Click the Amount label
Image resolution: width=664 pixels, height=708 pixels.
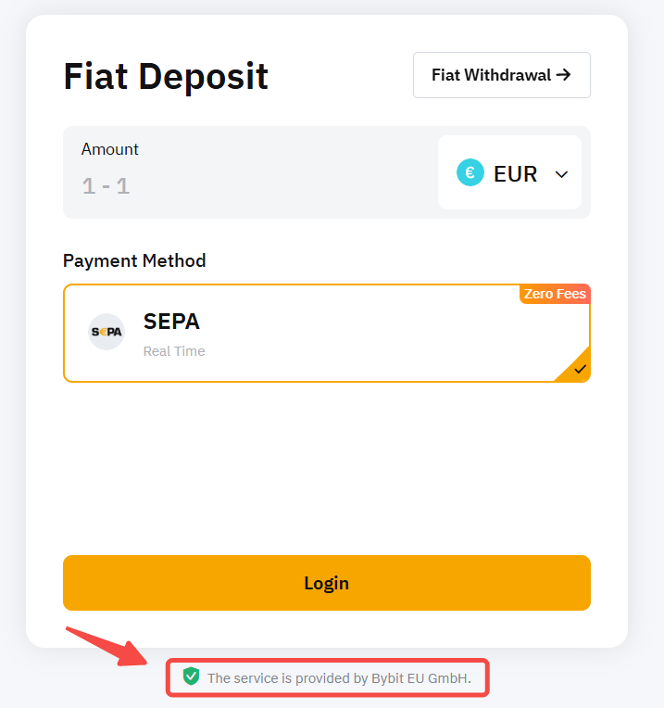(110, 149)
